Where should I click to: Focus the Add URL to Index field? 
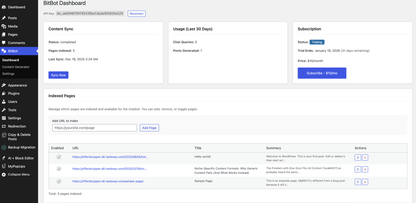pos(94,127)
